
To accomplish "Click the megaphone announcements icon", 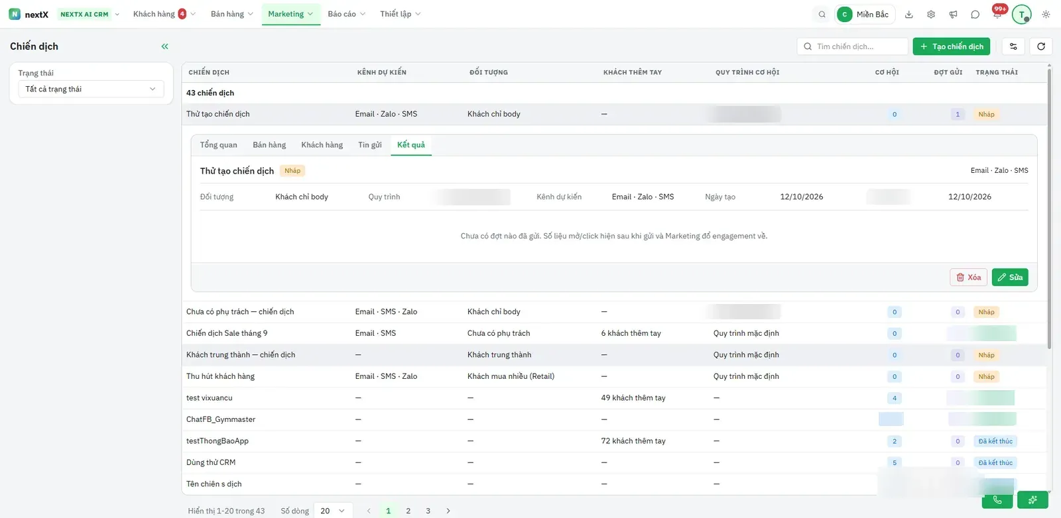I will point(953,15).
